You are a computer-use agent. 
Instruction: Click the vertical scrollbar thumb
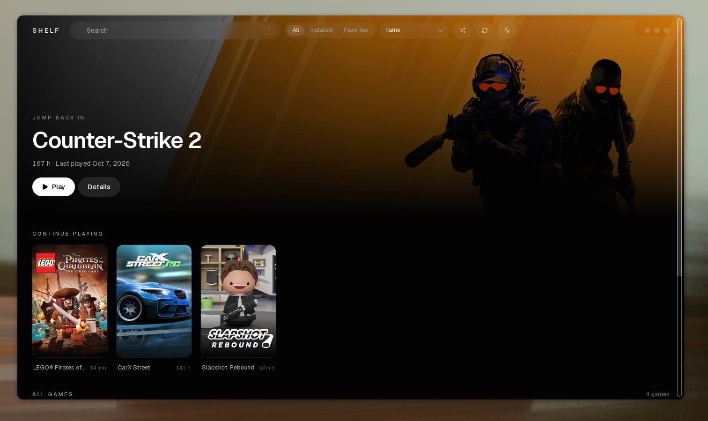pos(679,147)
